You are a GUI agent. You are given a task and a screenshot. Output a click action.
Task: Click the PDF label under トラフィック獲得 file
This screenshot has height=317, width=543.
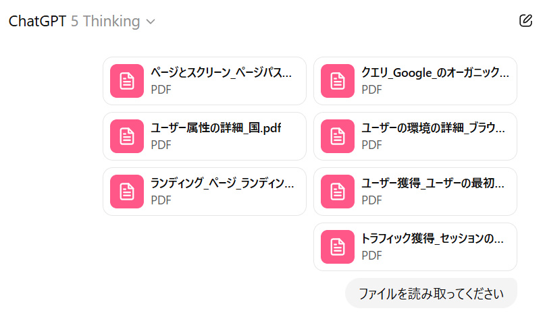point(372,256)
